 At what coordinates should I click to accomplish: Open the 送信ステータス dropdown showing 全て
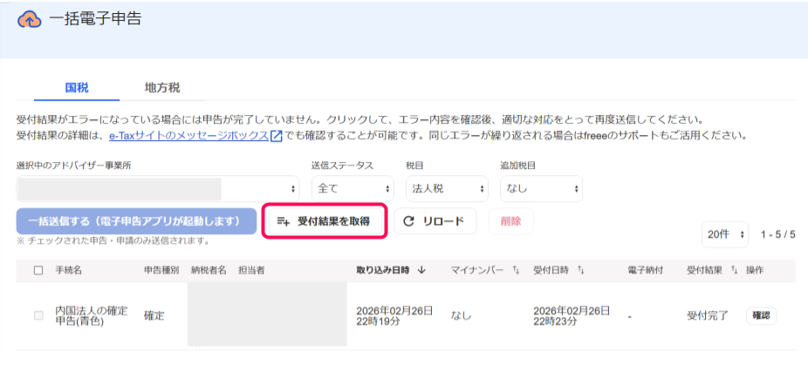pos(353,189)
